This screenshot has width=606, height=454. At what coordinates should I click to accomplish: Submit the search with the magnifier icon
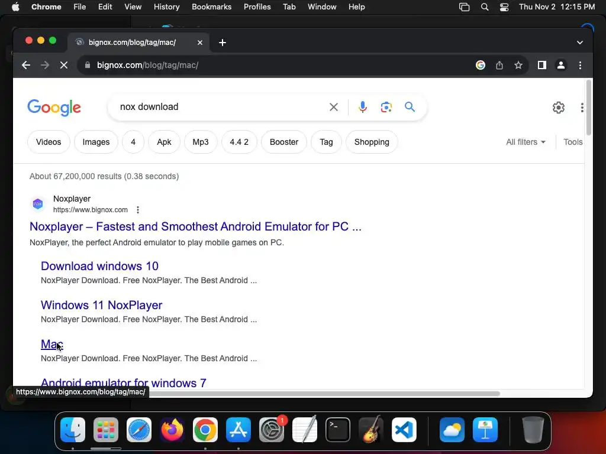click(x=410, y=107)
